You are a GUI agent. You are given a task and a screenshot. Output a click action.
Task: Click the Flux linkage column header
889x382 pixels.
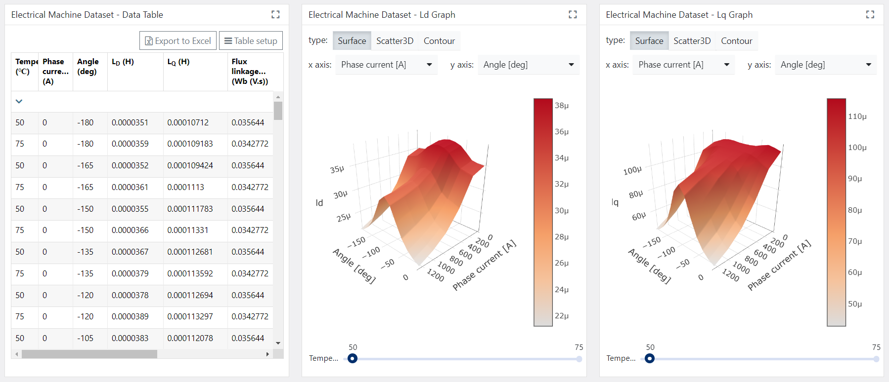[x=250, y=71]
